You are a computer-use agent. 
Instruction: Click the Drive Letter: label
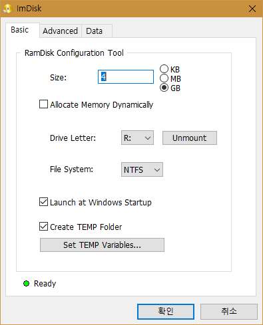coord(73,138)
